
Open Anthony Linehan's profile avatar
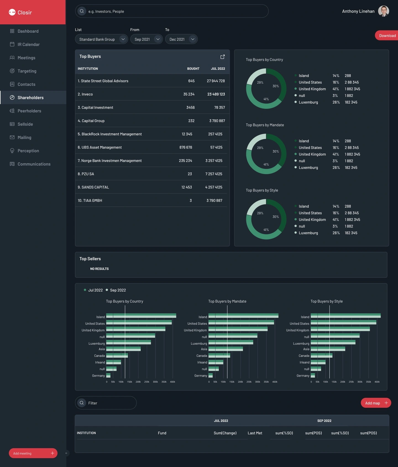point(384,11)
